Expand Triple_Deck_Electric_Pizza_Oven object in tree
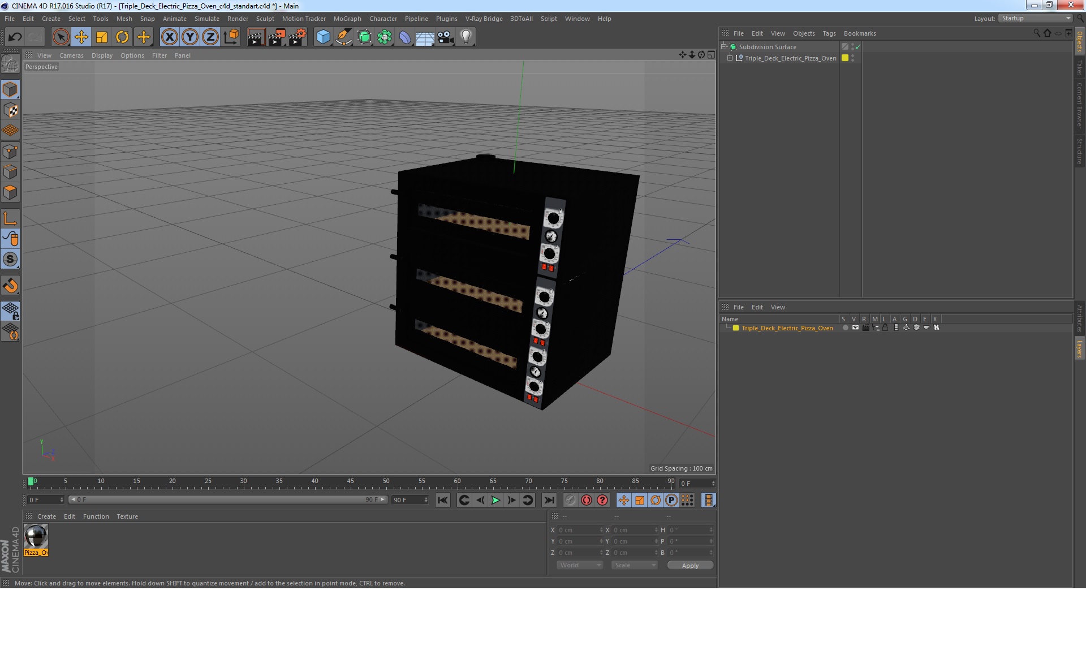 pyautogui.click(x=730, y=58)
